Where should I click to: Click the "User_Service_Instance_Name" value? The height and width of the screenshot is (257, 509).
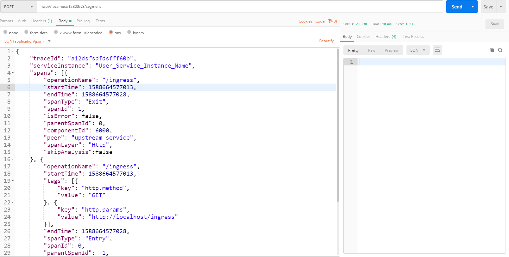[144, 66]
